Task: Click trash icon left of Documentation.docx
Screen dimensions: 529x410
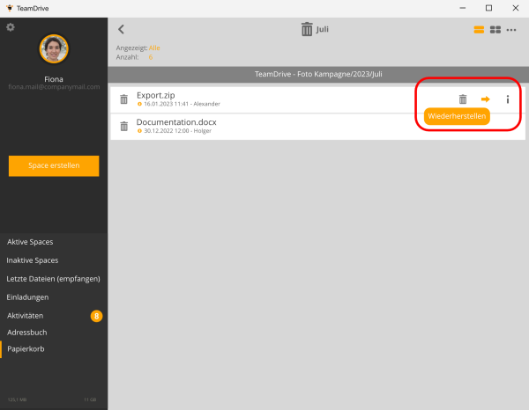Action: click(124, 126)
